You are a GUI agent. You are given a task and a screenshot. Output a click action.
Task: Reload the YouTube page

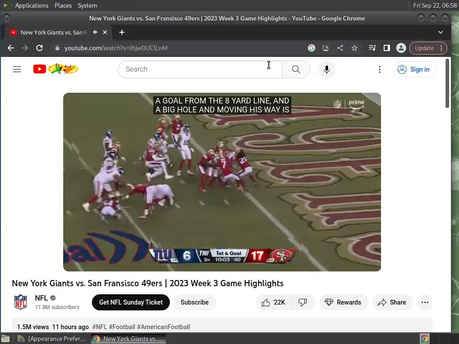(39, 48)
